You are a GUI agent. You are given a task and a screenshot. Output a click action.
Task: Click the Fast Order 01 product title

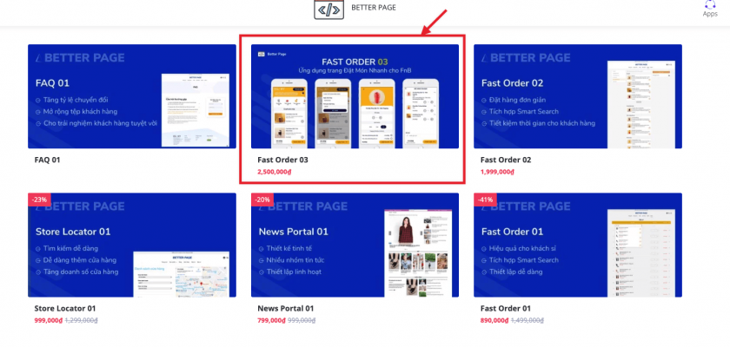point(506,309)
